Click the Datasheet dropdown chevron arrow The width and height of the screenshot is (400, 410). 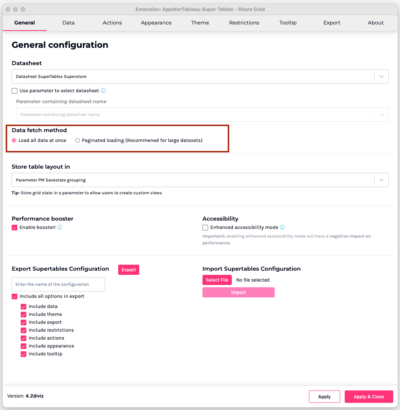(x=381, y=76)
